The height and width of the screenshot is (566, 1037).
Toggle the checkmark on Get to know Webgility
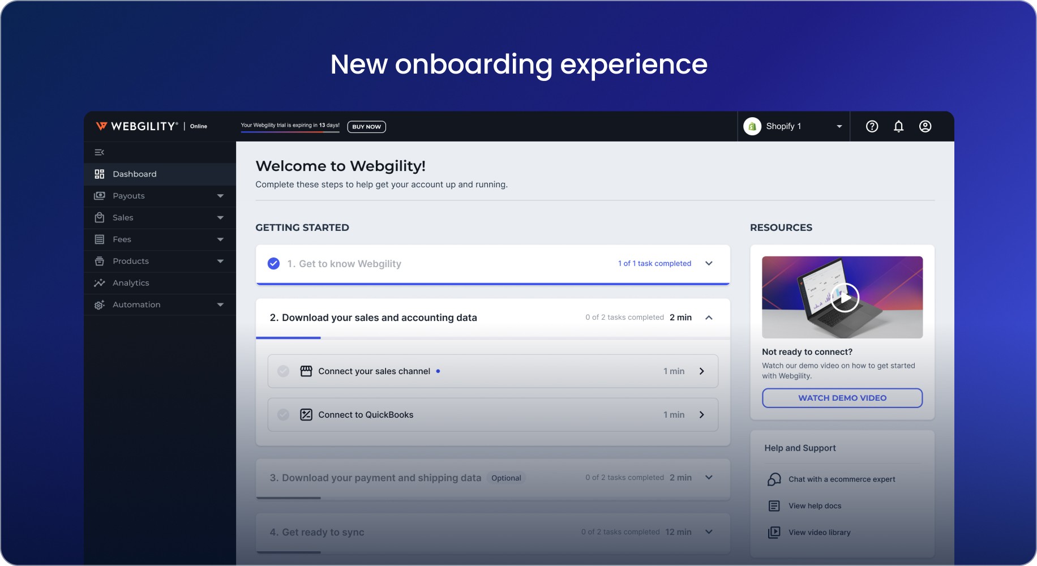point(273,263)
